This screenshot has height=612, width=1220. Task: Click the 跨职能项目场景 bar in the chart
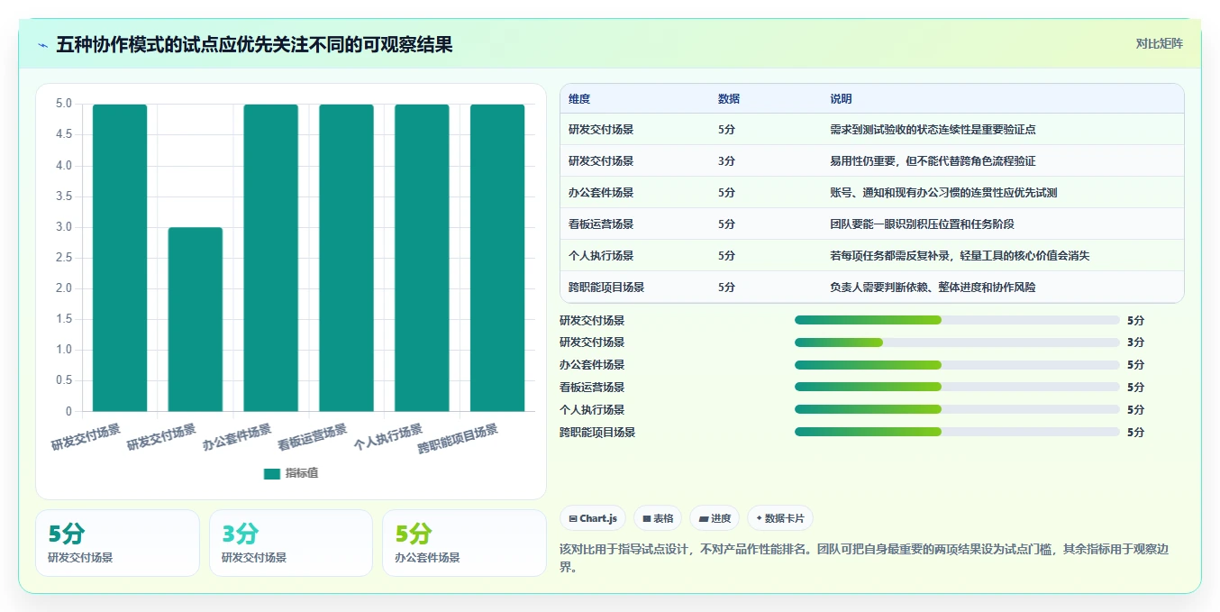tap(497, 258)
